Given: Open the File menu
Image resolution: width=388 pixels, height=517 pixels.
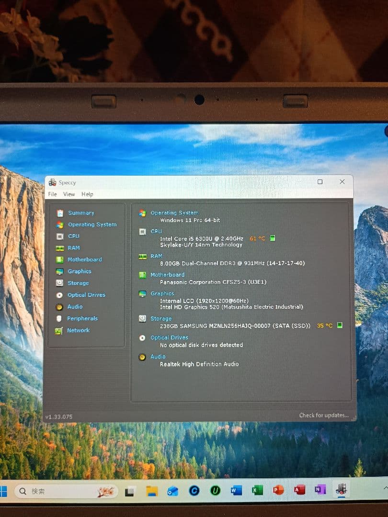Looking at the screenshot, I should pos(53,194).
